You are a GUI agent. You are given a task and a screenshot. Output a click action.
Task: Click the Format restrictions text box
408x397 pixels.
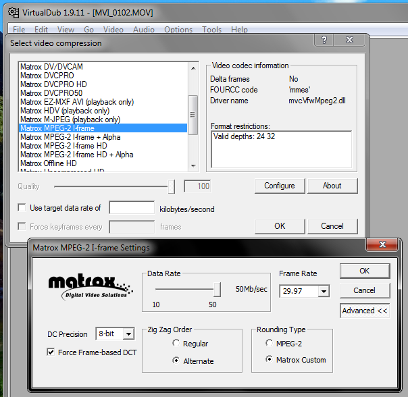(x=281, y=150)
